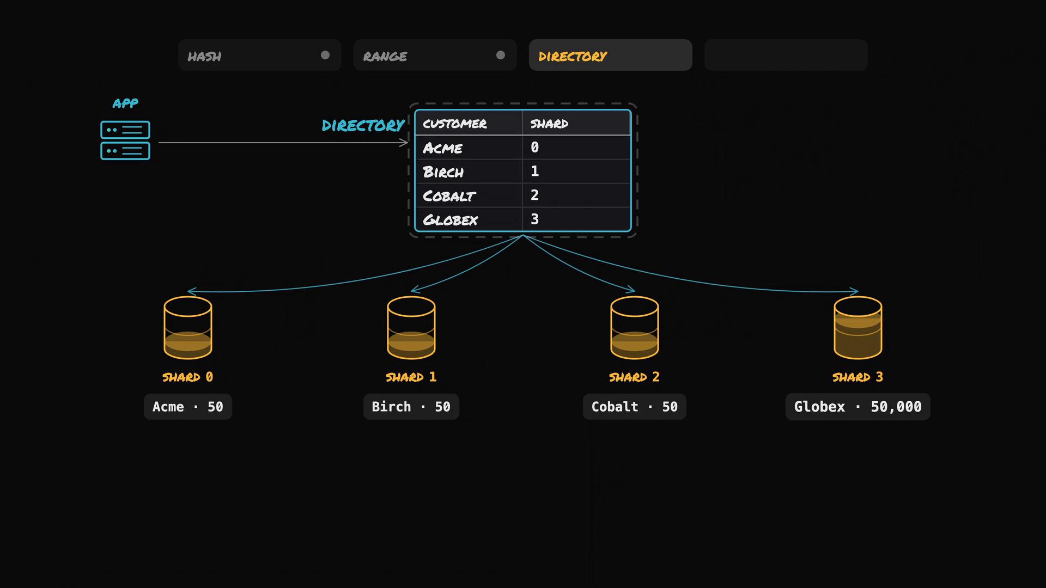This screenshot has width=1046, height=588.
Task: Click the 'Acme · 50' chip
Action: click(x=188, y=407)
